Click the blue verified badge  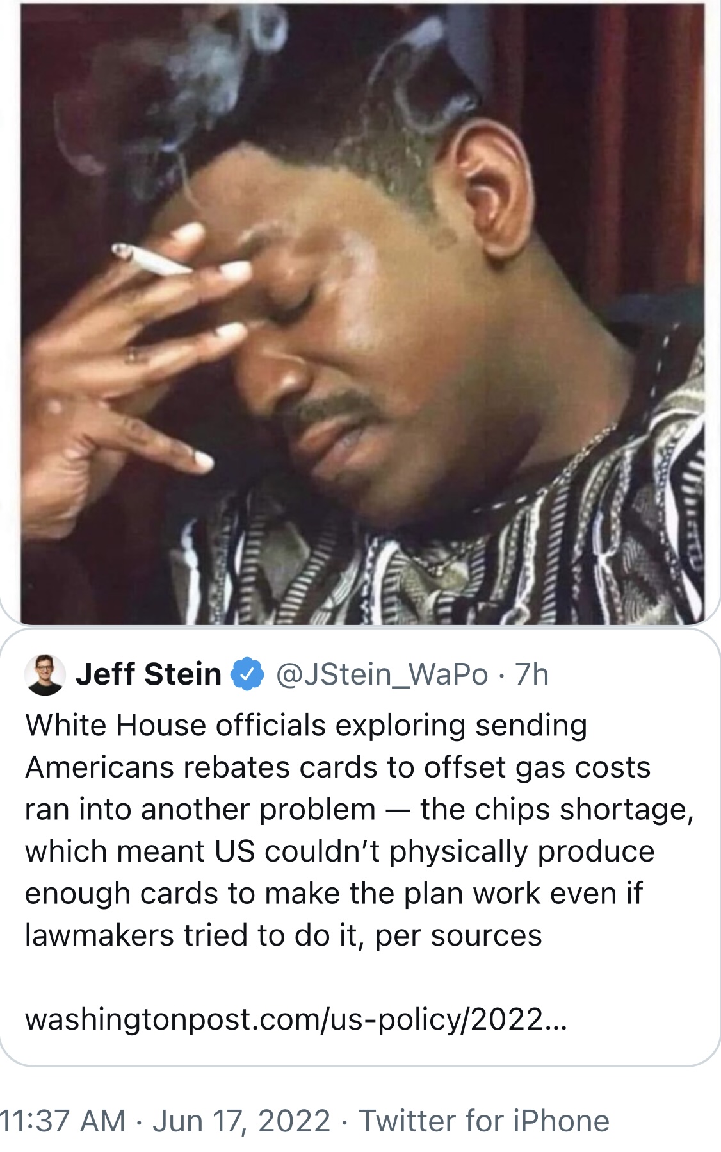pyautogui.click(x=247, y=674)
